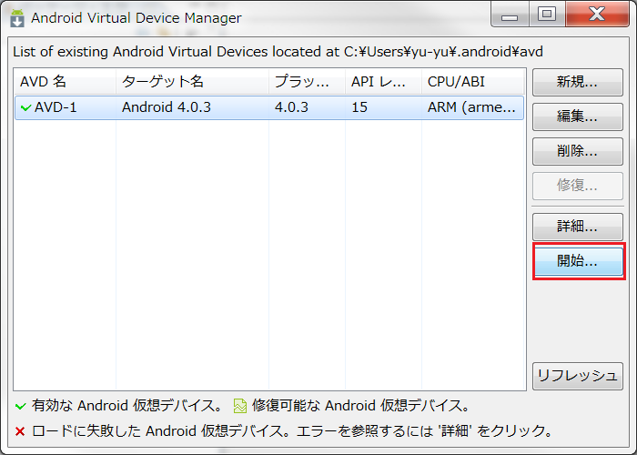This screenshot has height=455, width=637.
Task: Click the リフレッシュ (Refresh) button
Action: click(577, 376)
